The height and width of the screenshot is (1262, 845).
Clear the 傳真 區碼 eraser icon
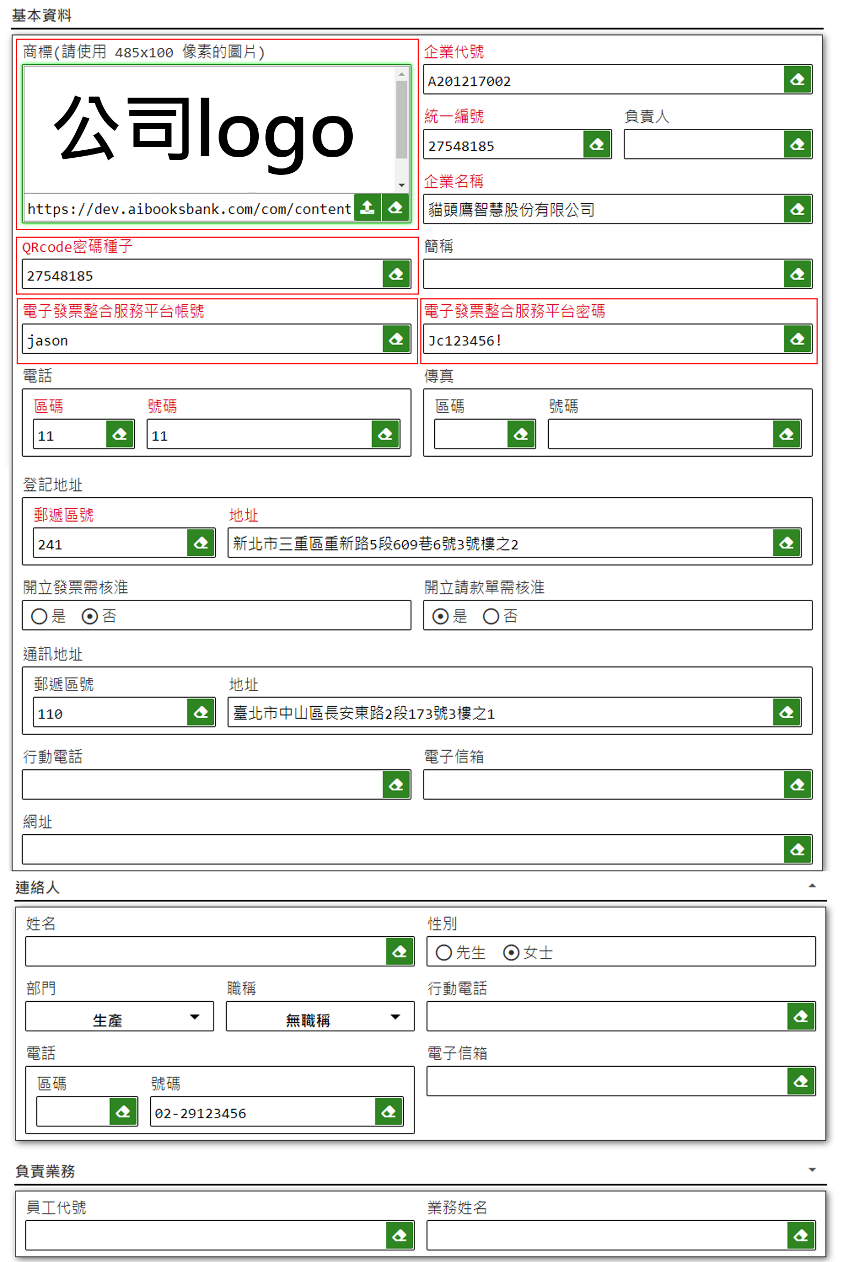[521, 434]
